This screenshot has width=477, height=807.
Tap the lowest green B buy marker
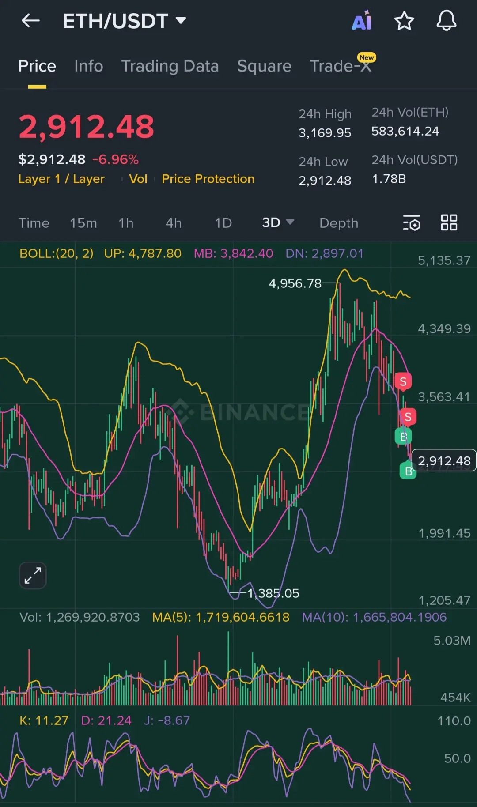[x=408, y=471]
